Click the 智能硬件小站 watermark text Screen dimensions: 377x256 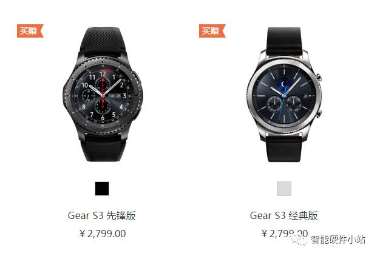pos(338,240)
